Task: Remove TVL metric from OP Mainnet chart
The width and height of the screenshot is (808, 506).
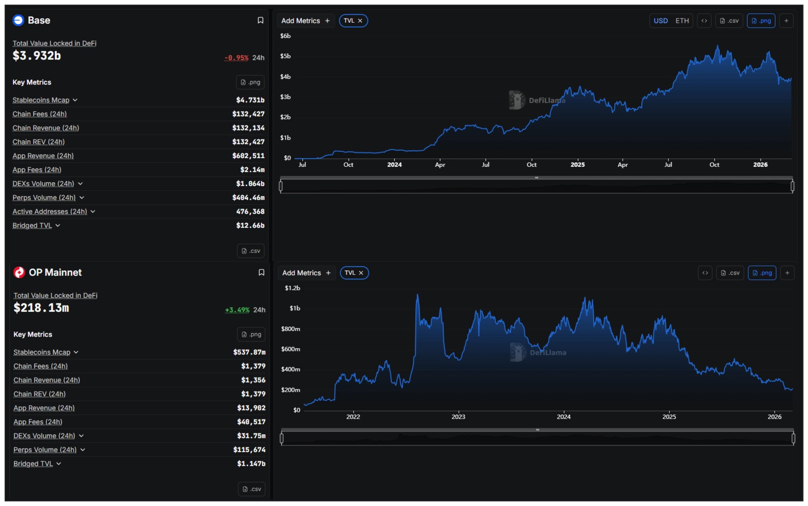Action: tap(361, 273)
